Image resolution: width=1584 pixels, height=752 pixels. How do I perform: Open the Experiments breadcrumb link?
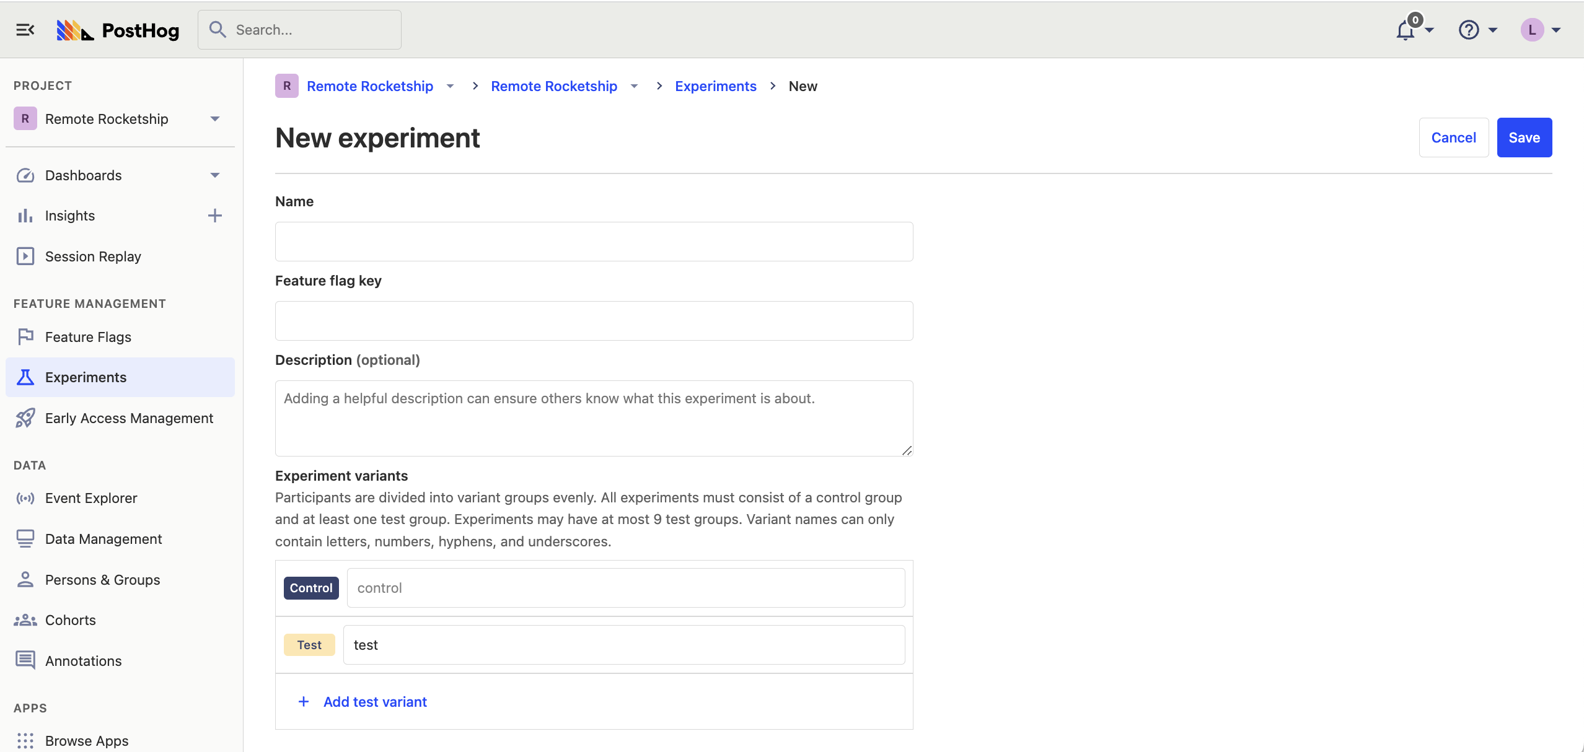pos(715,86)
